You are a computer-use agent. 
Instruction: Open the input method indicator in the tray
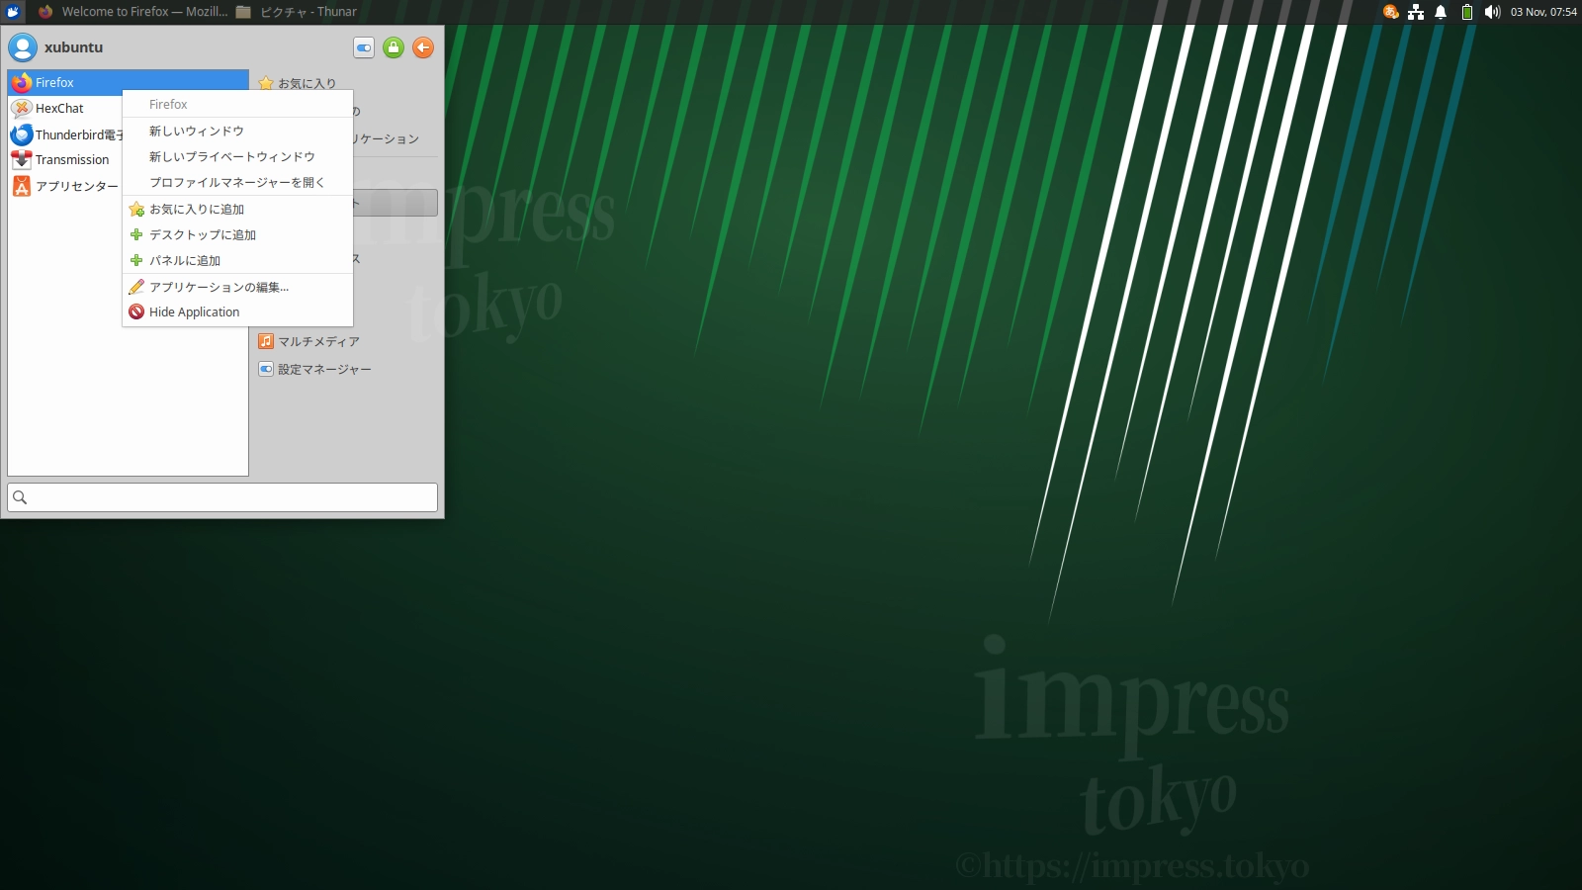[x=1391, y=12]
